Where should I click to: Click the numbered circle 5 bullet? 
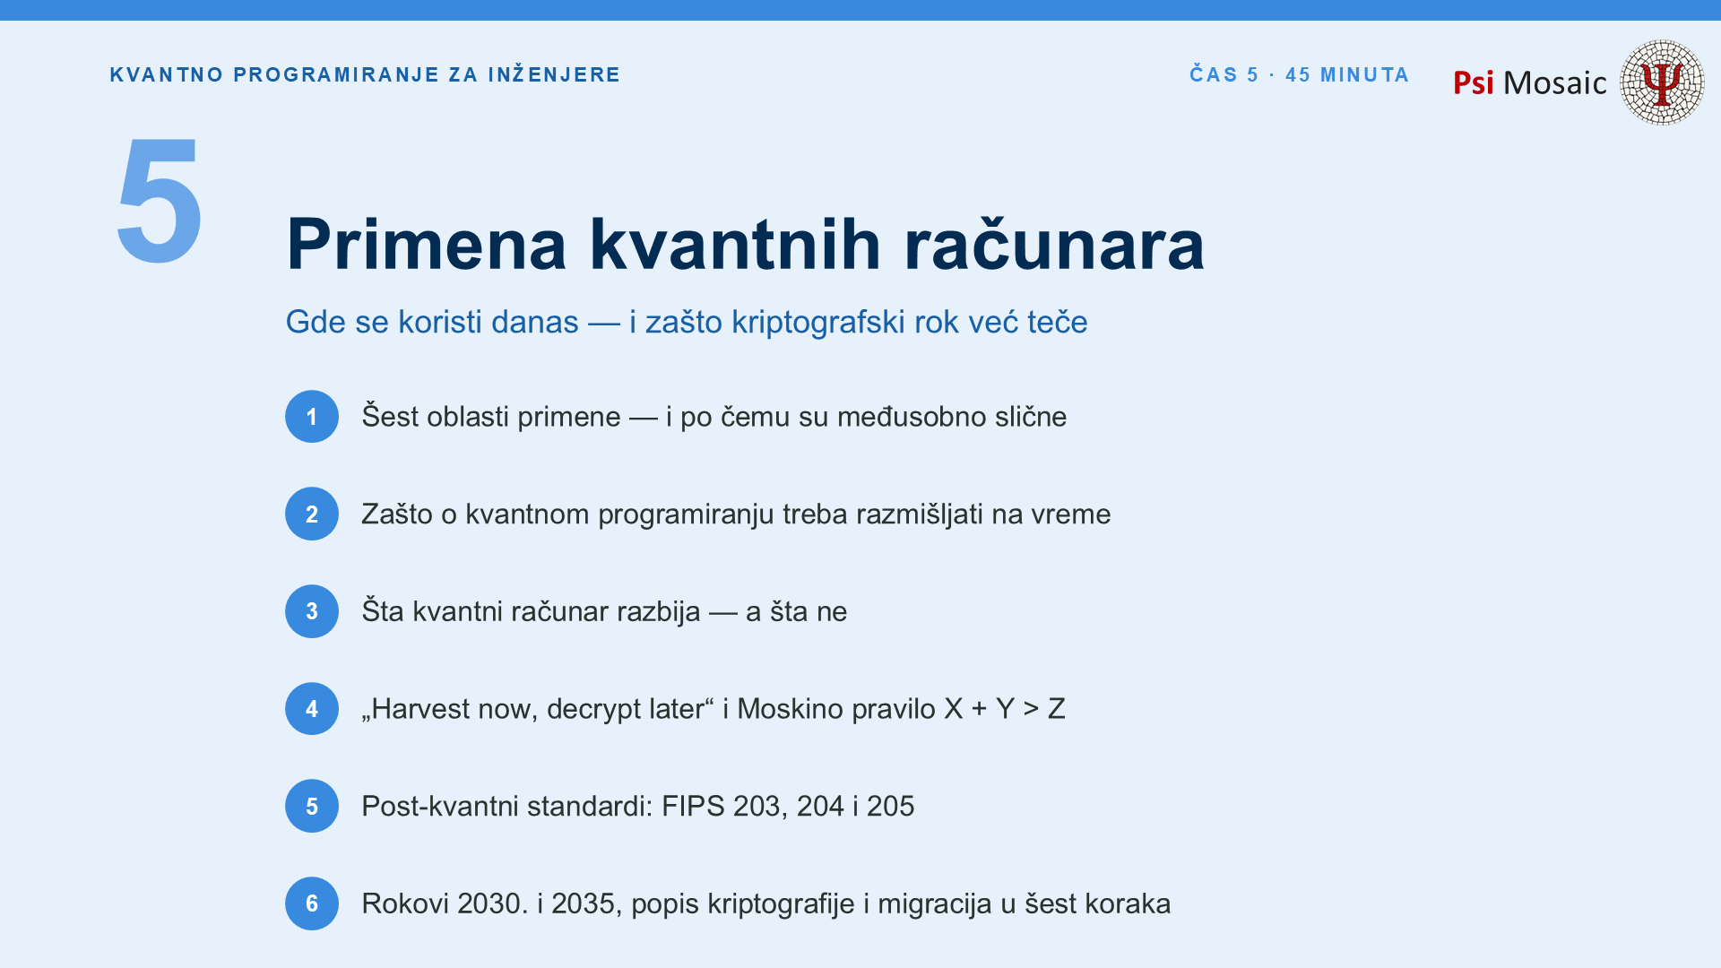312,806
